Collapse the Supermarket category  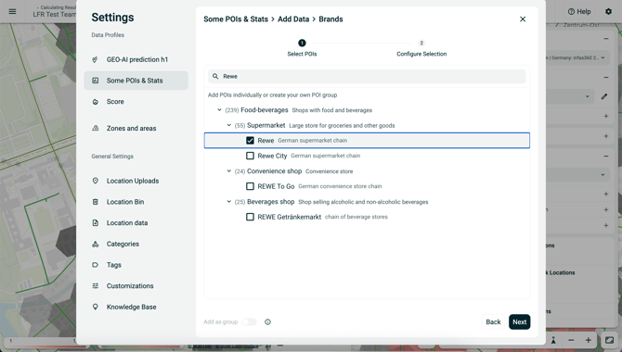click(229, 125)
